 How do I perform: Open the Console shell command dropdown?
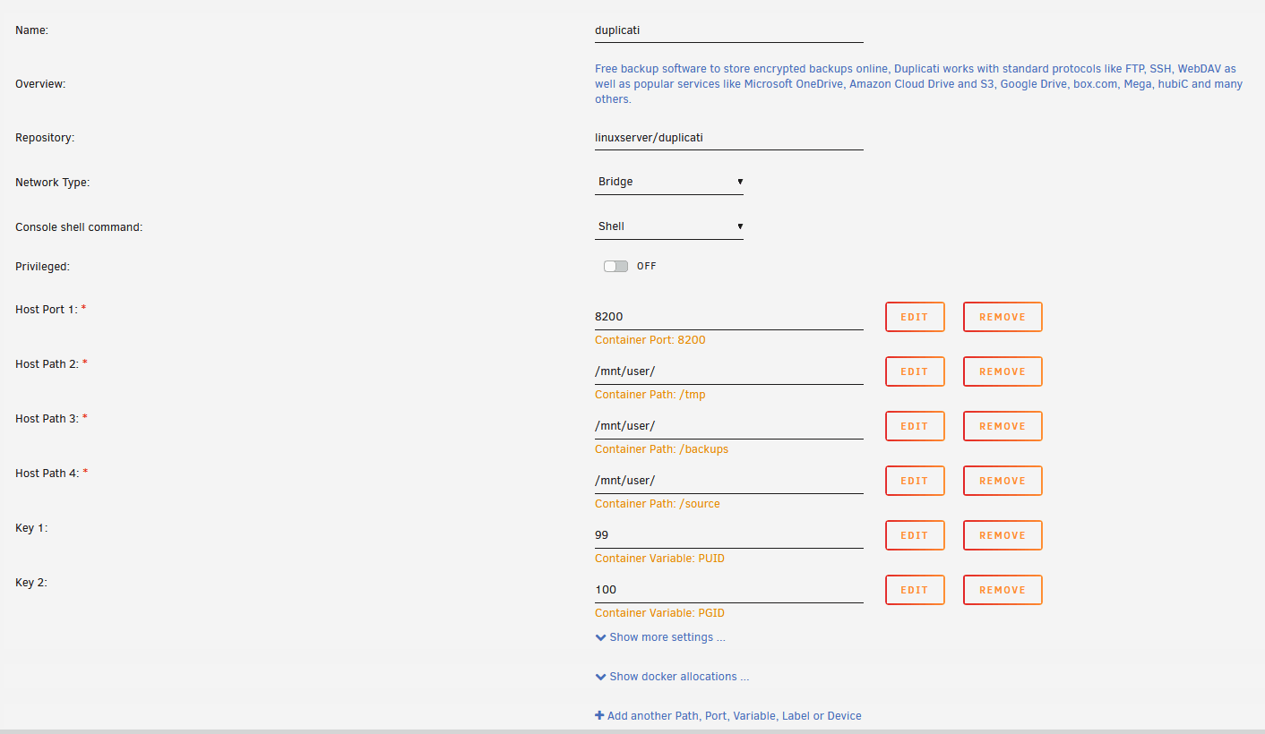point(669,226)
